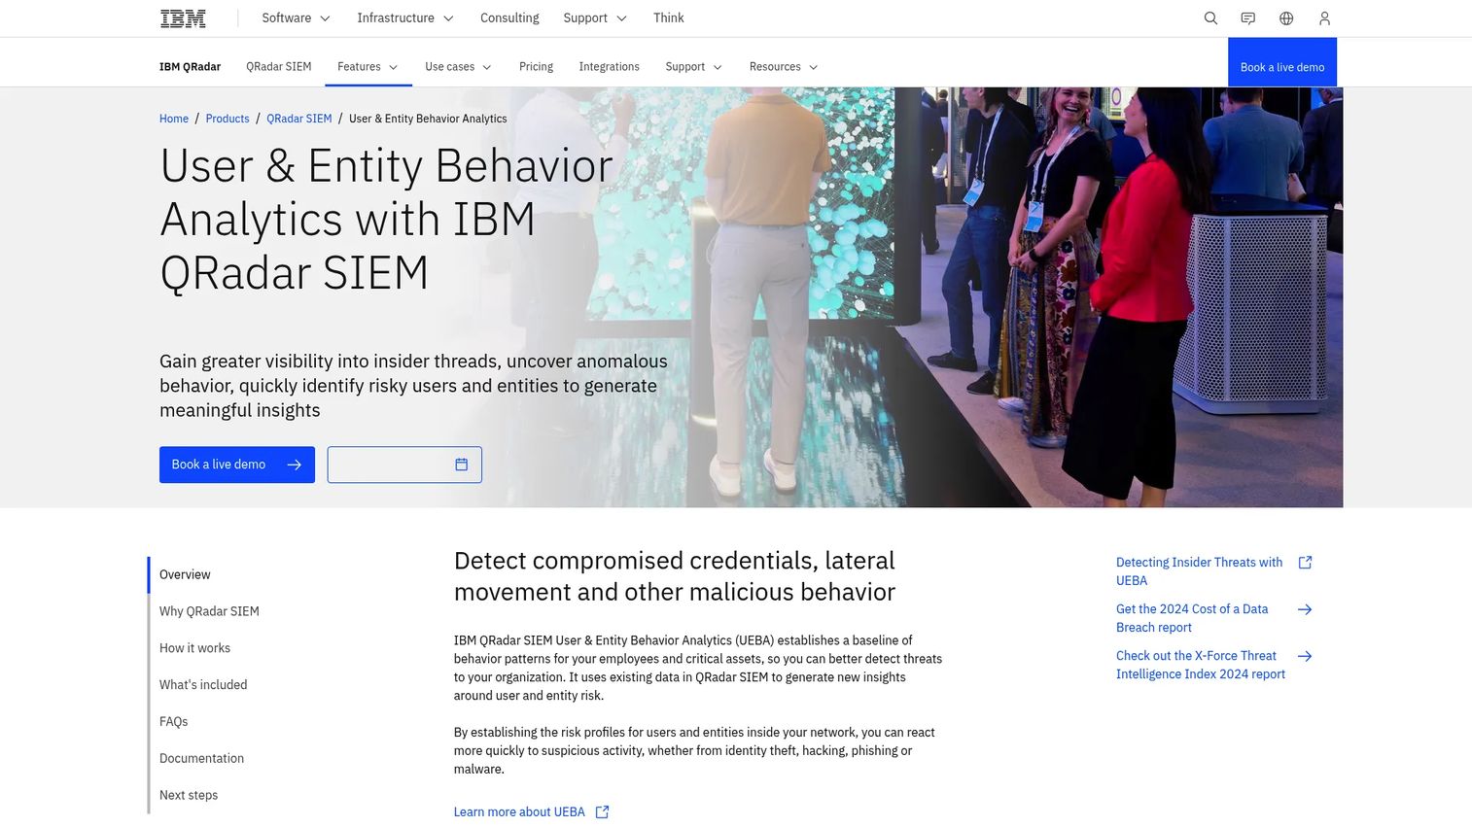Select What's included in the sidebar
The width and height of the screenshot is (1472, 827).
click(x=203, y=685)
